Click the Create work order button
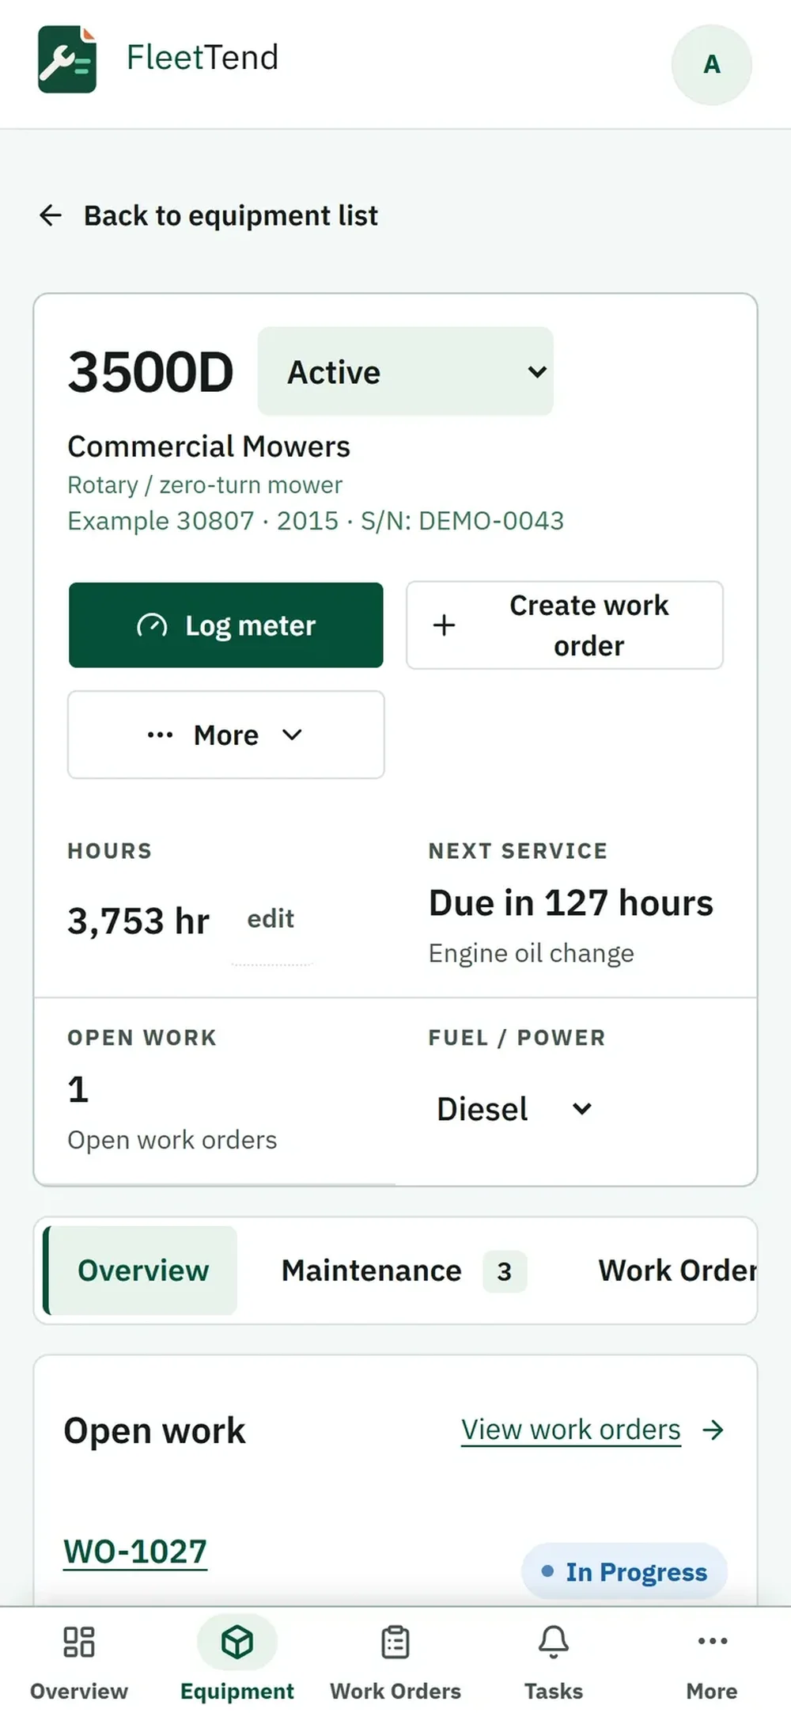Viewport: 791px width, 1713px height. 565,625
